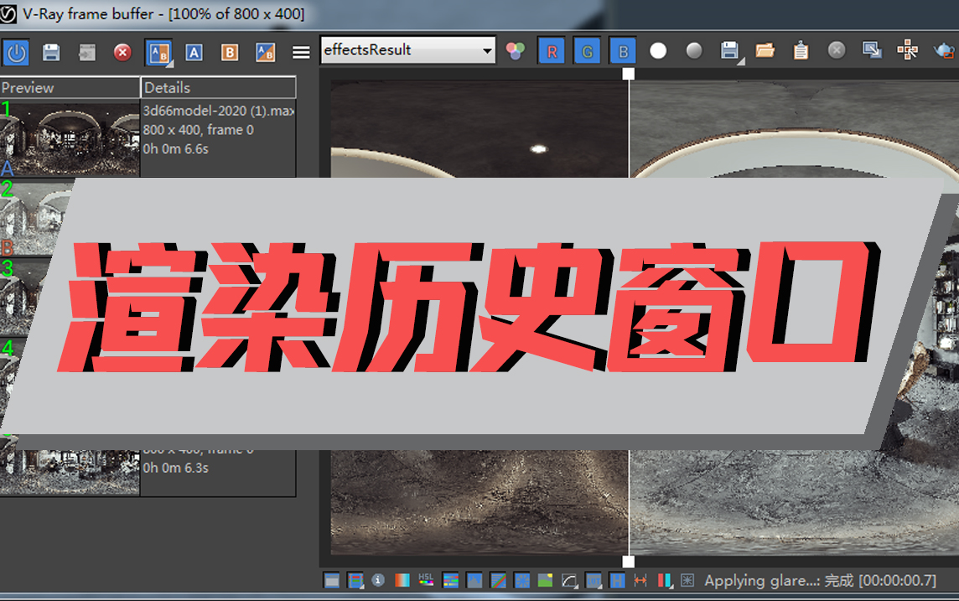The width and height of the screenshot is (959, 601).
Task: Toggle the R red channel display
Action: pyautogui.click(x=550, y=50)
